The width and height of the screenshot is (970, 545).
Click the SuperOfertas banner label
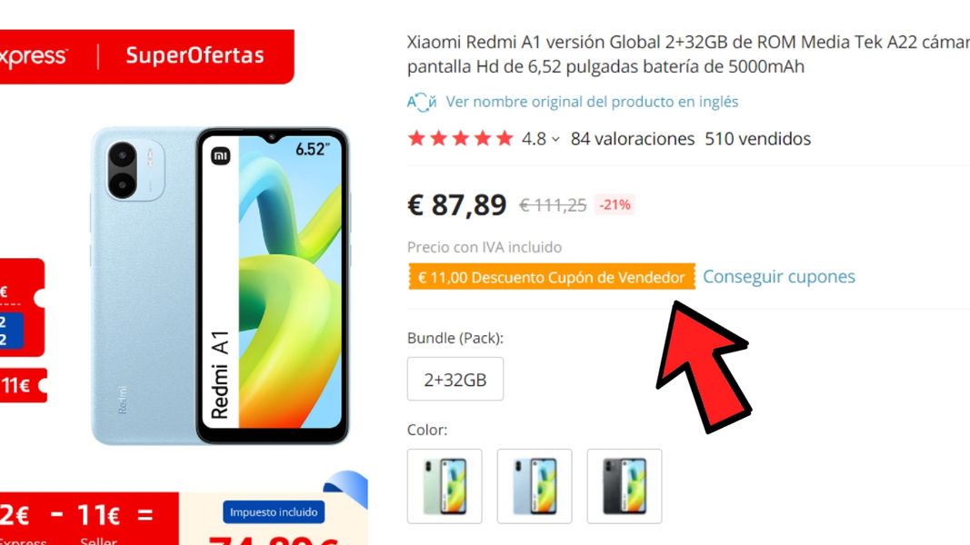pos(195,55)
